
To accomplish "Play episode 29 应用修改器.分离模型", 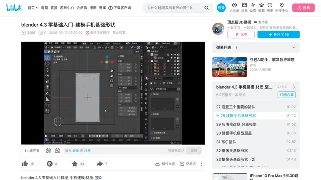I will [256, 124].
